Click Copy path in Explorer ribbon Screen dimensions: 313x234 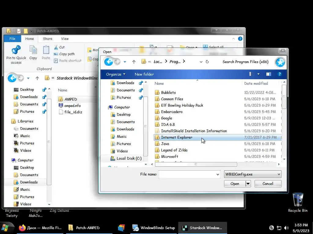pyautogui.click(x=64, y=54)
